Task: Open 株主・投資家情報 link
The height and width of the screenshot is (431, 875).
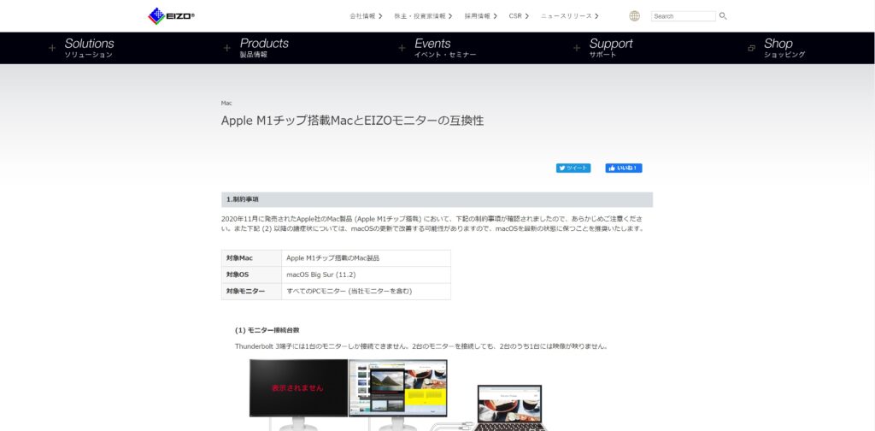Action: (423, 16)
